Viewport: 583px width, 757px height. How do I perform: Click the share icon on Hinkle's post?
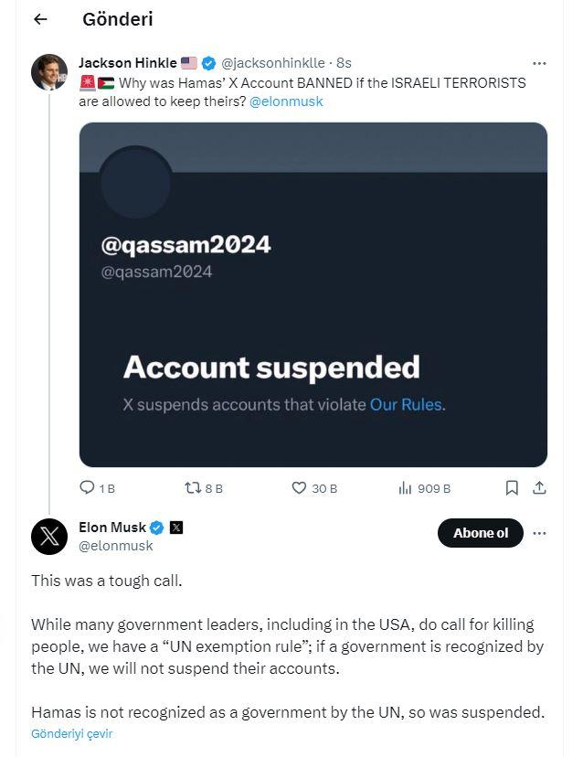pos(539,488)
